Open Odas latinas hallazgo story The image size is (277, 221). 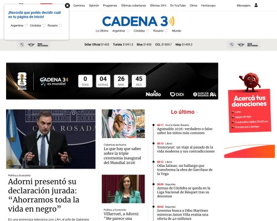tap(184, 170)
